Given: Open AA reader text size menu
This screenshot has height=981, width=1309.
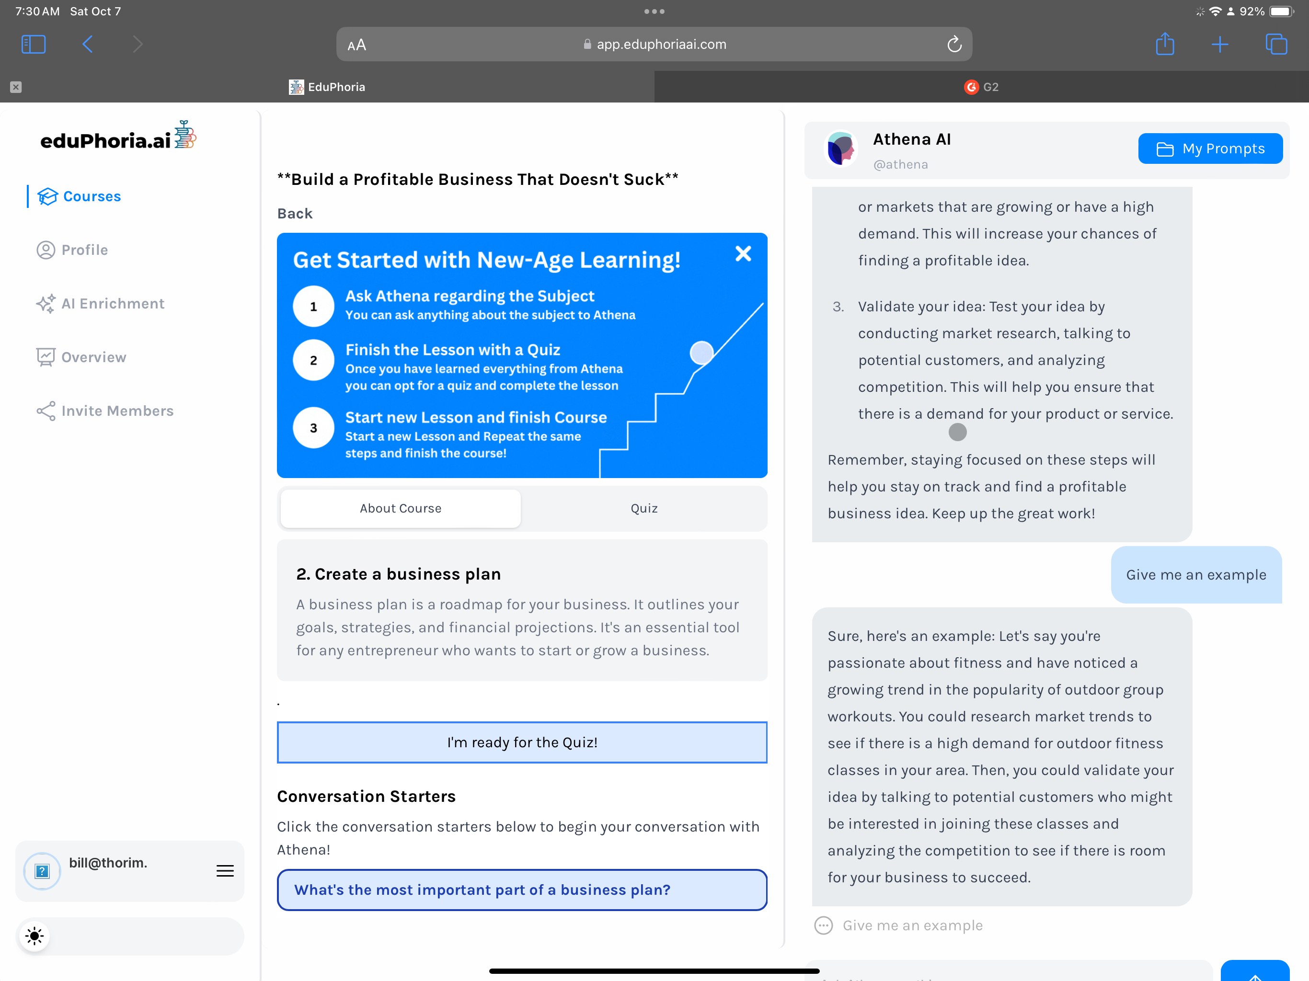Looking at the screenshot, I should 357,45.
